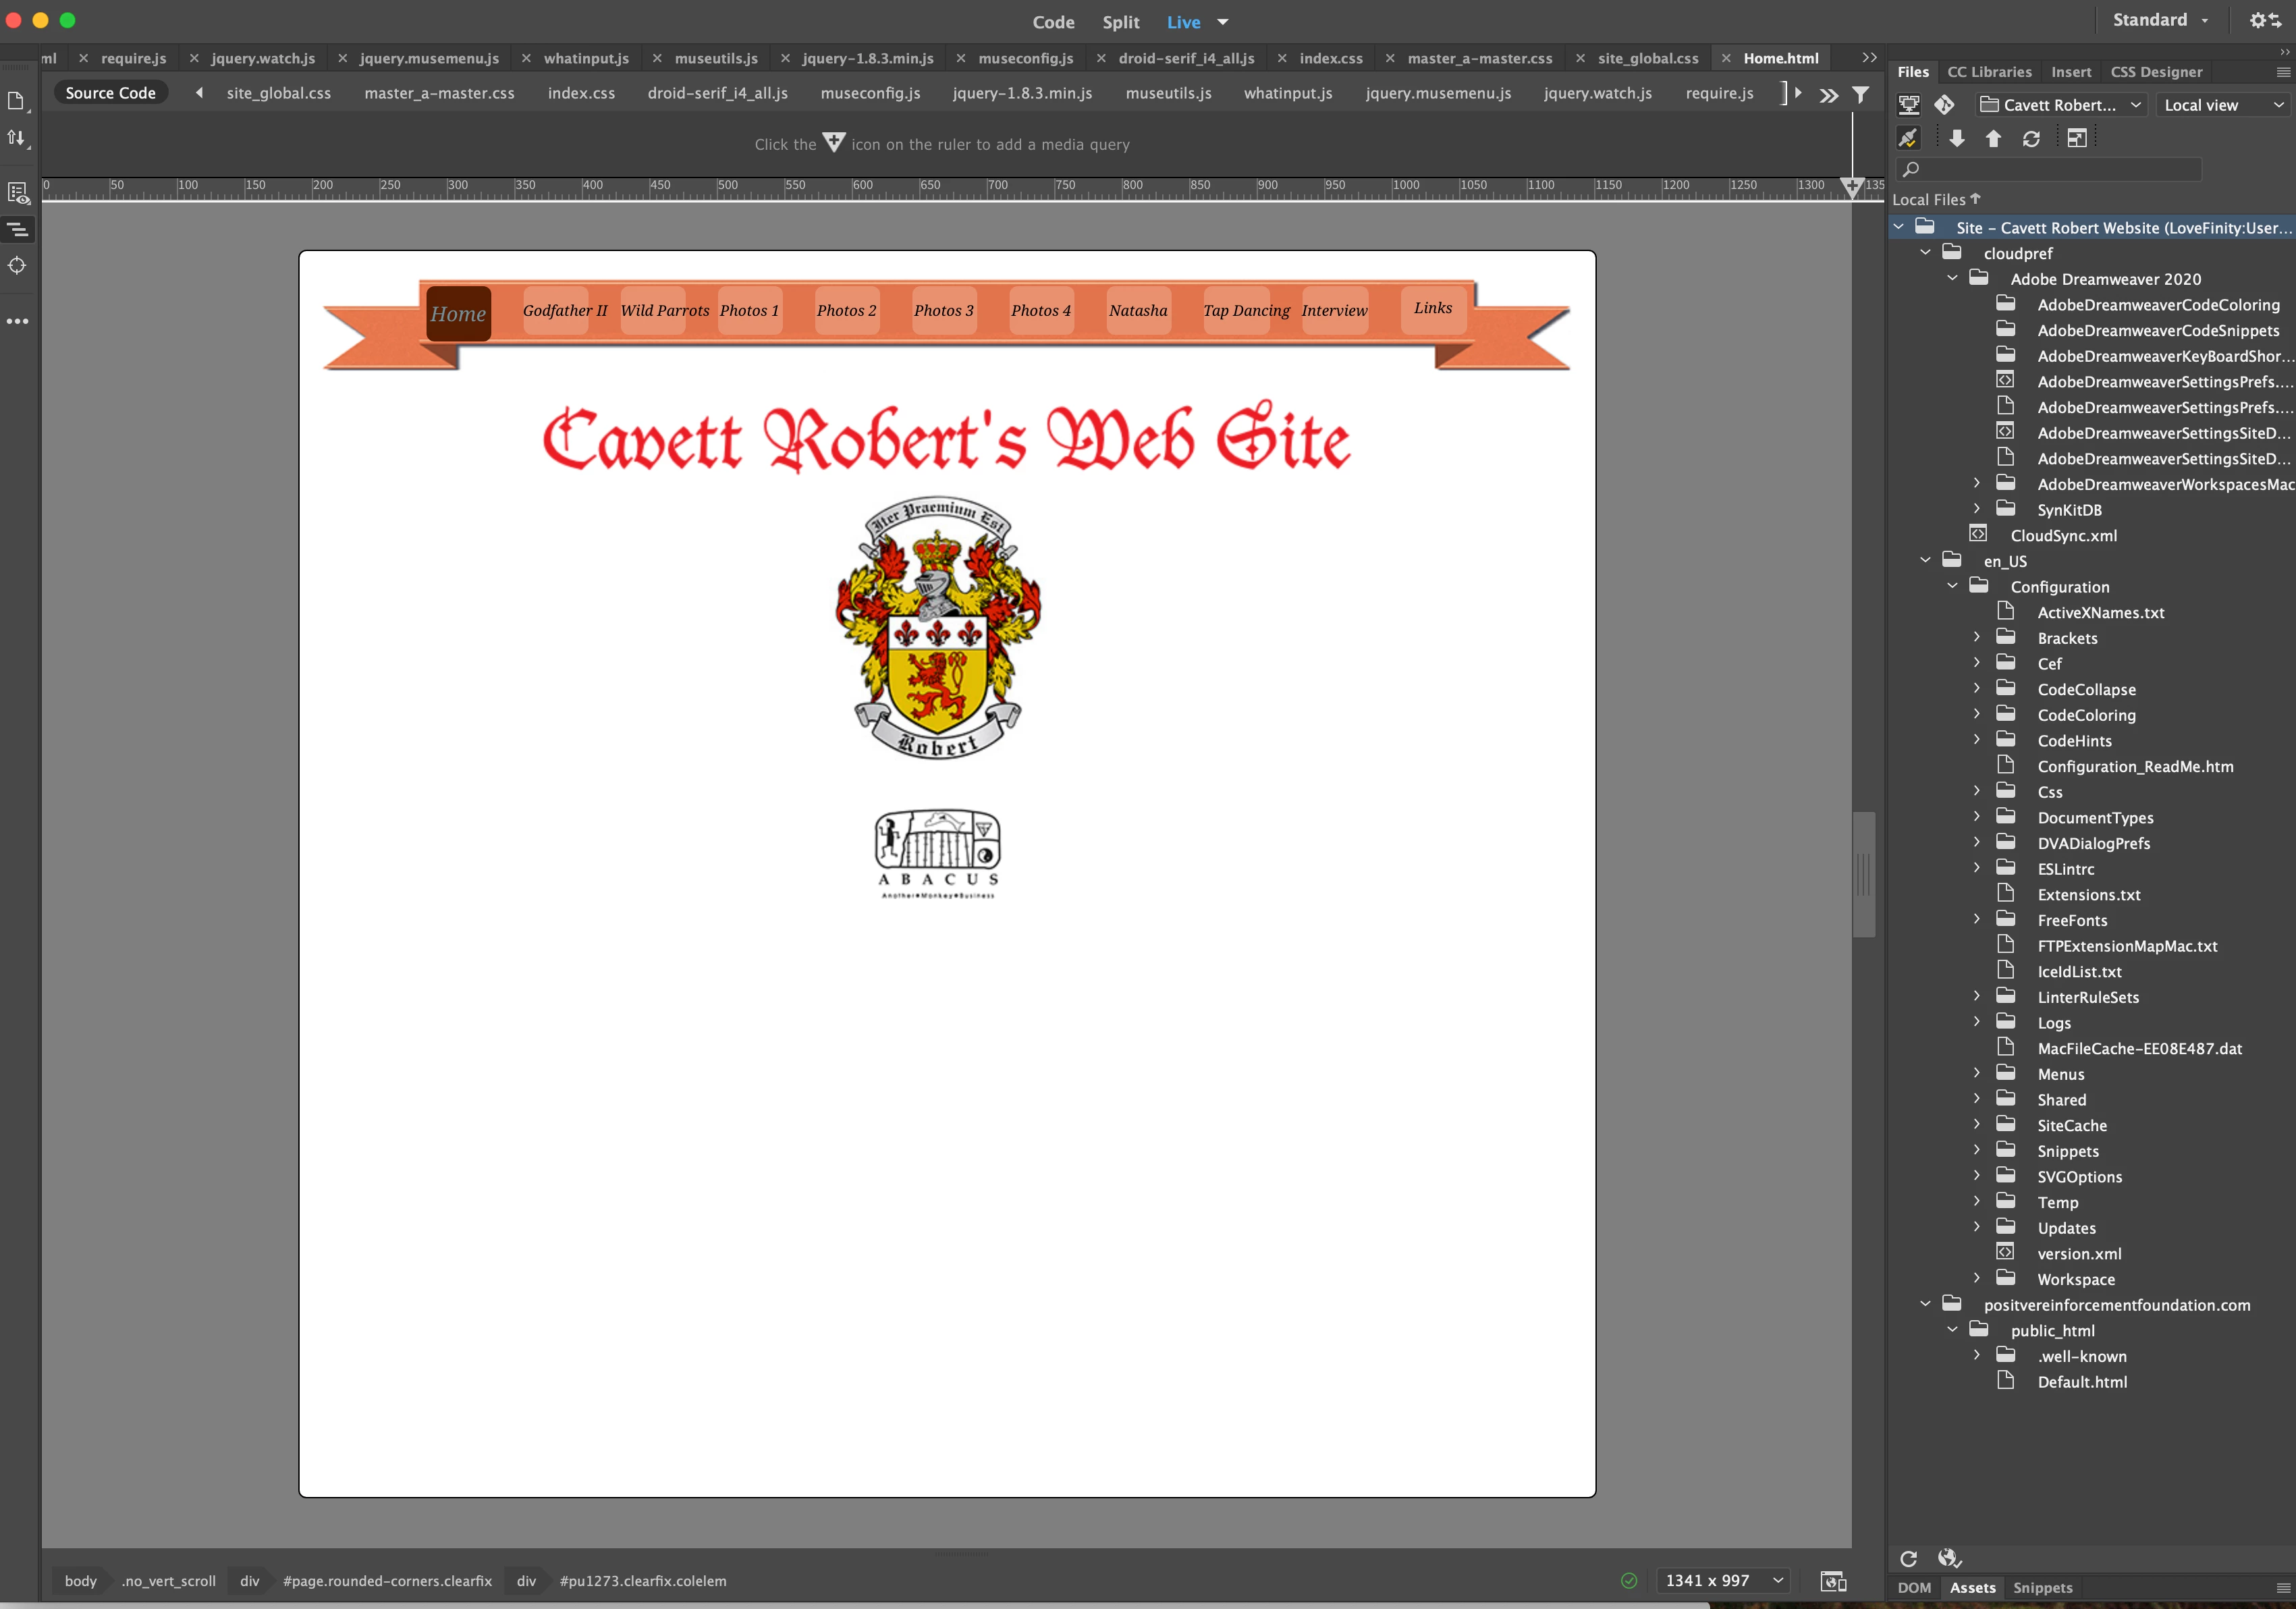Toggle Live View Options icon in left toolbar

pyautogui.click(x=17, y=193)
